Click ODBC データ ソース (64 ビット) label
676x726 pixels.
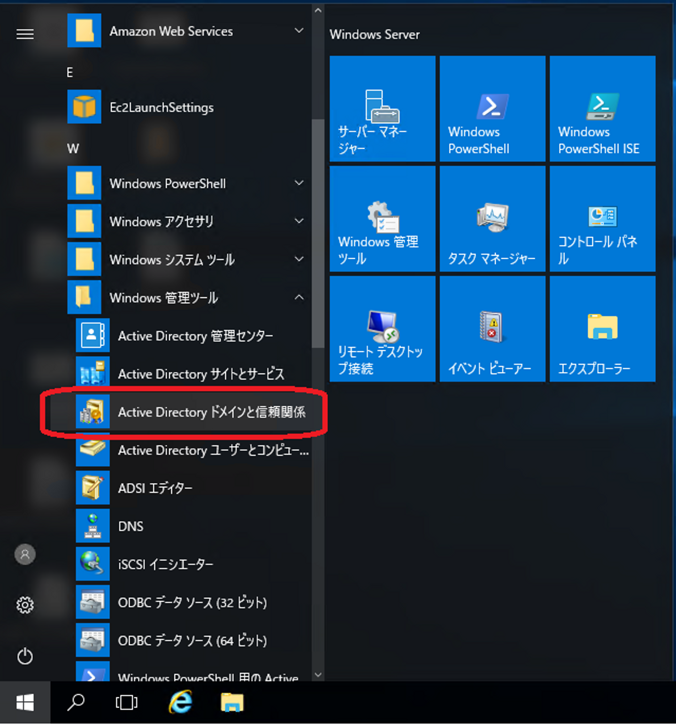click(192, 641)
